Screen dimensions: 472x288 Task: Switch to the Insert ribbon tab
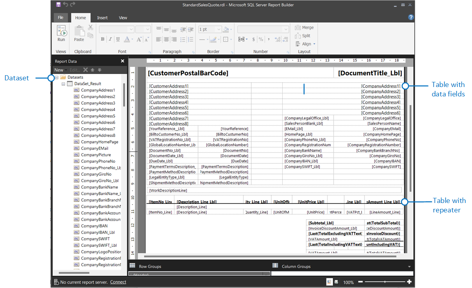tap(102, 18)
